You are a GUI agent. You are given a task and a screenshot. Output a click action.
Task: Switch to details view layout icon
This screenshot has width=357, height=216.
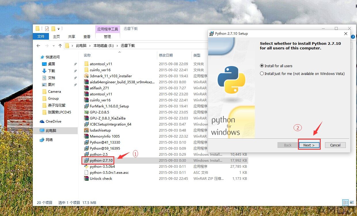(x=345, y=203)
